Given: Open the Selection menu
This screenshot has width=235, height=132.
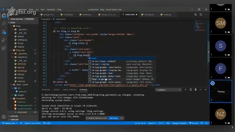Looking at the screenshot, I should coord(22,10).
